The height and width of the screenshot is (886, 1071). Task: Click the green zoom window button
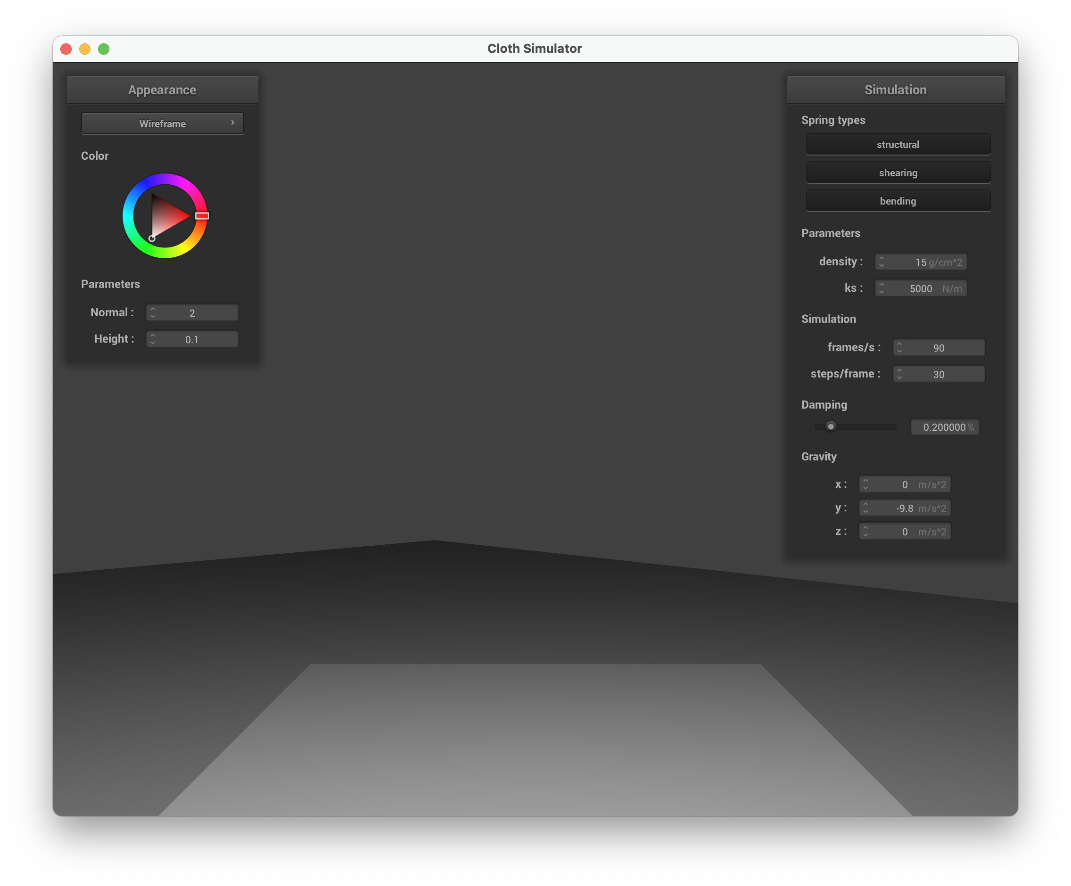pos(104,49)
